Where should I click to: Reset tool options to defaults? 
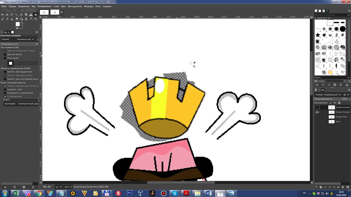point(33,187)
